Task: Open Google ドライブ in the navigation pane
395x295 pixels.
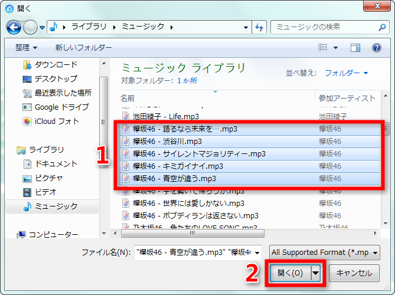Action: [62, 107]
